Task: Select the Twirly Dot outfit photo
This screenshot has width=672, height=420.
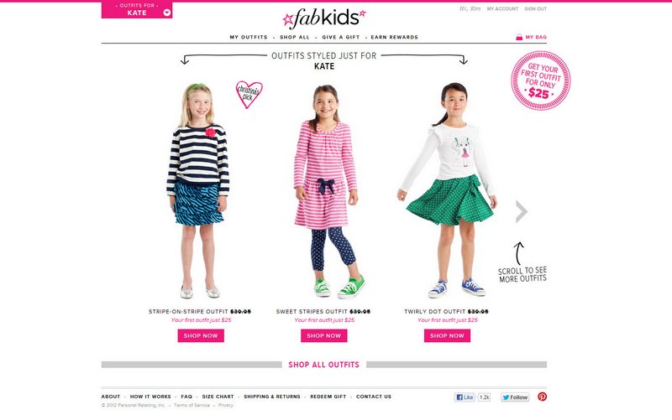Action: pos(447,190)
